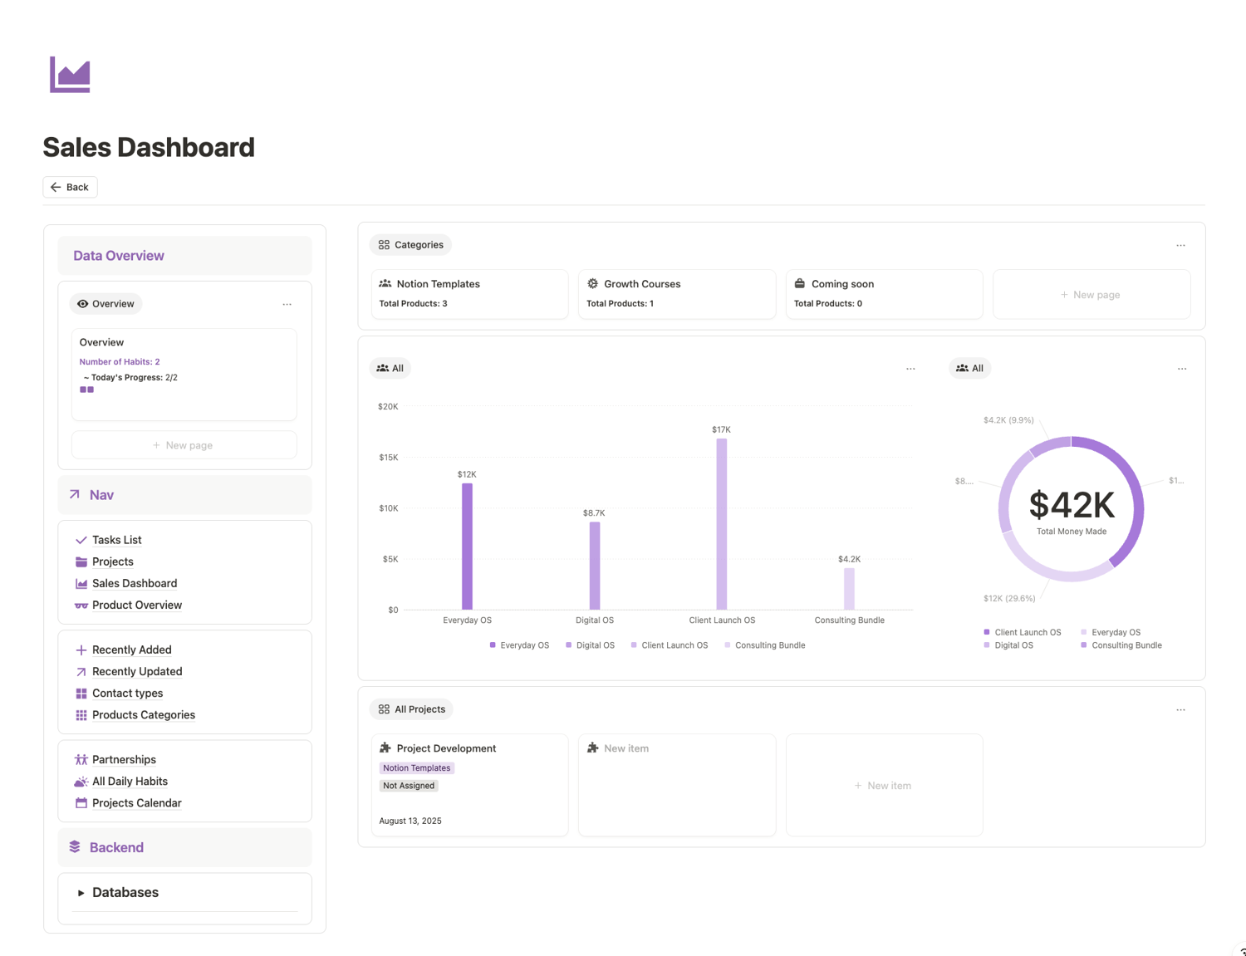Toggle Client Launch OS in donut legend
Viewport: 1246px width, 956px height.
coord(1023,632)
